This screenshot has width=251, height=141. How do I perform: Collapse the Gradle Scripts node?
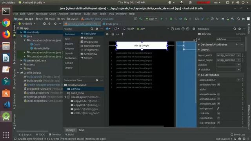point(18,72)
